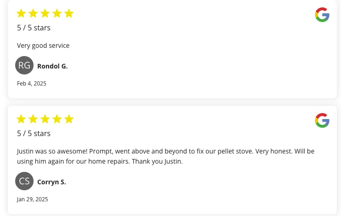
Task: Click reviewer name Corryn S.
Action: click(x=51, y=182)
